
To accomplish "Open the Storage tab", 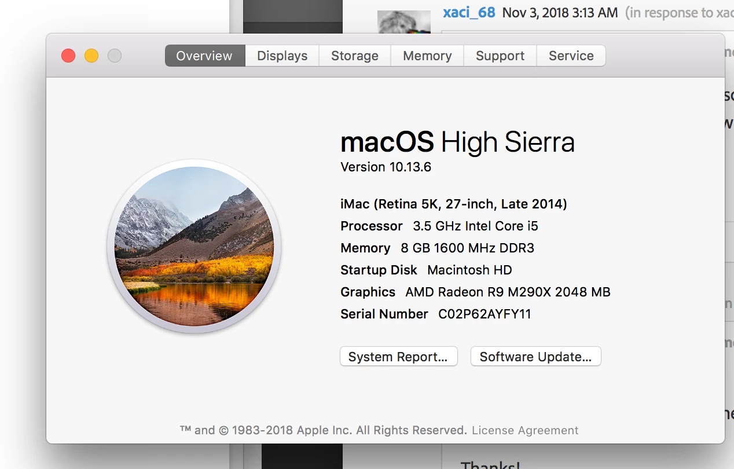I will click(x=355, y=56).
